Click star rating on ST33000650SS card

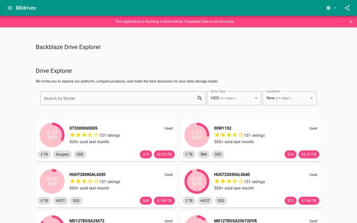pos(84,135)
